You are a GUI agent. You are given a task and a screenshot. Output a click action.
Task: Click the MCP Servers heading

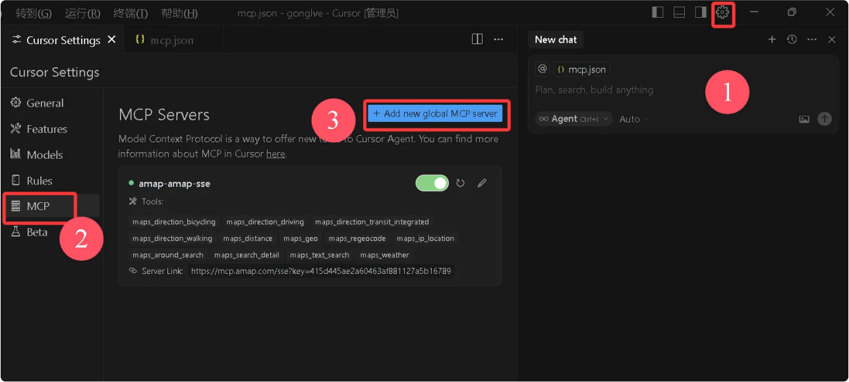164,115
